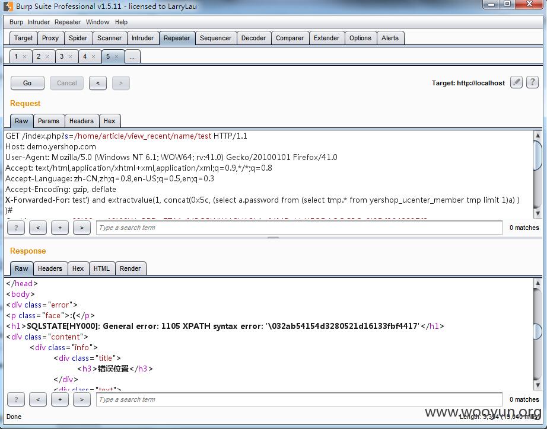Open the Window menu
Screen dimensions: 547x429
pyautogui.click(x=98, y=22)
